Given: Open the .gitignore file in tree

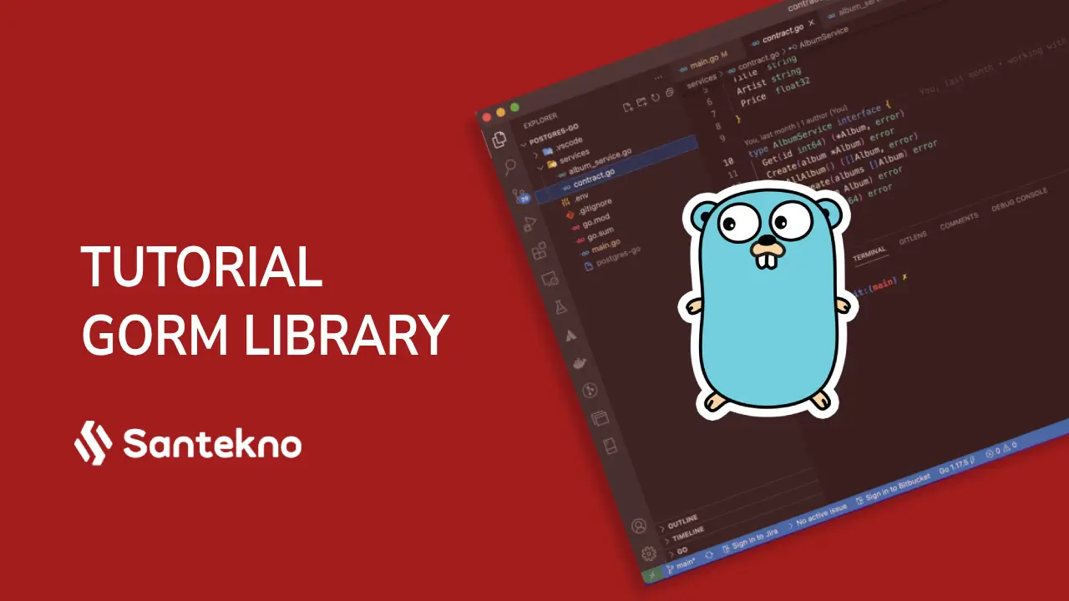Looking at the screenshot, I should click(x=590, y=208).
